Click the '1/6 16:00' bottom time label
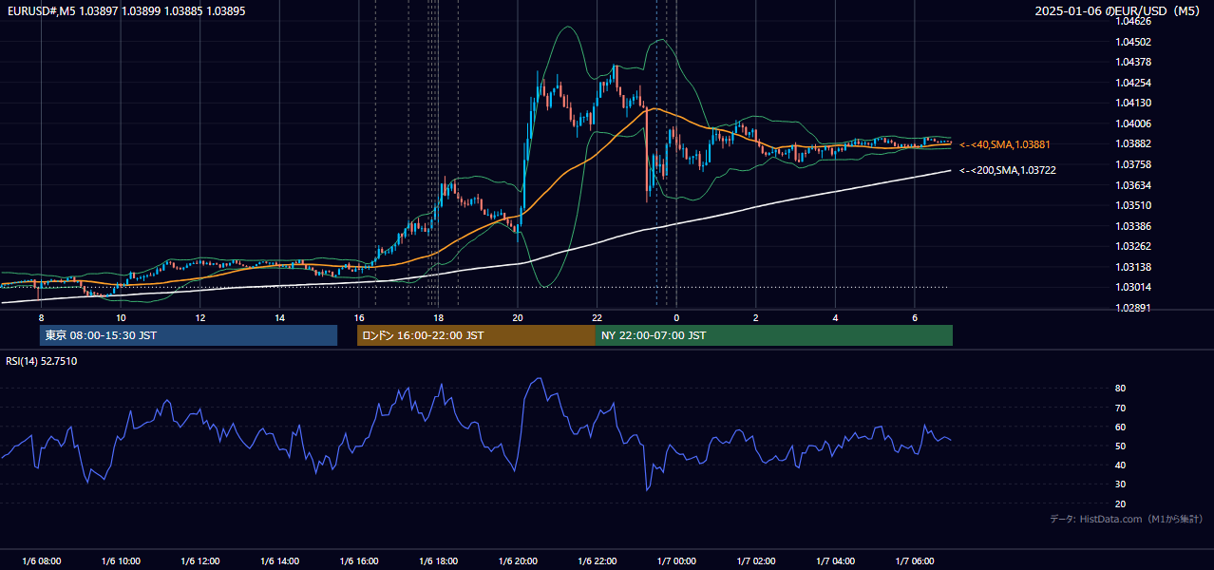The height and width of the screenshot is (570, 1214). point(358,561)
